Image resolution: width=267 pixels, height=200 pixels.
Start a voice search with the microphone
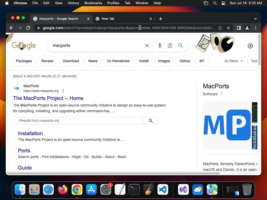(160, 46)
